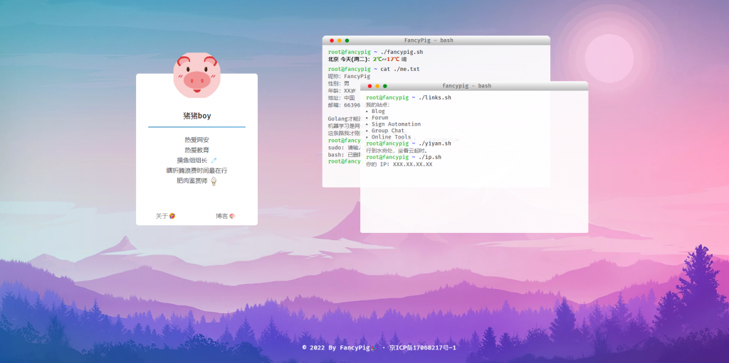The height and width of the screenshot is (363, 729).
Task: Click the 你的 IP: XXX.XX.XX.XX line
Action: [399, 164]
